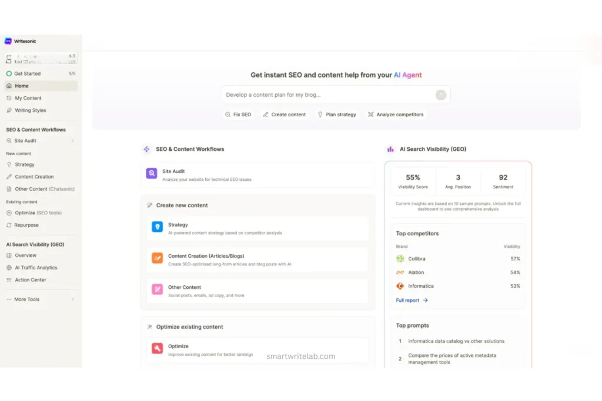Open the Full report link
602x401 pixels.
412,301
